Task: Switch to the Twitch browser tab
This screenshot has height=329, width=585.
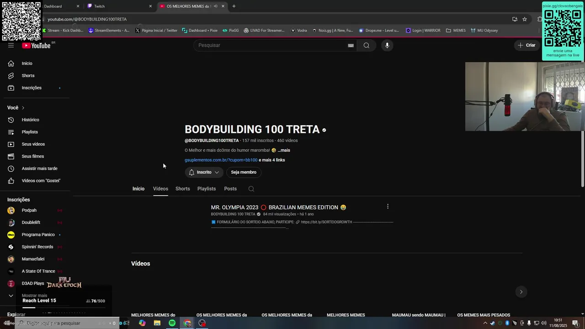Action: [x=120, y=6]
